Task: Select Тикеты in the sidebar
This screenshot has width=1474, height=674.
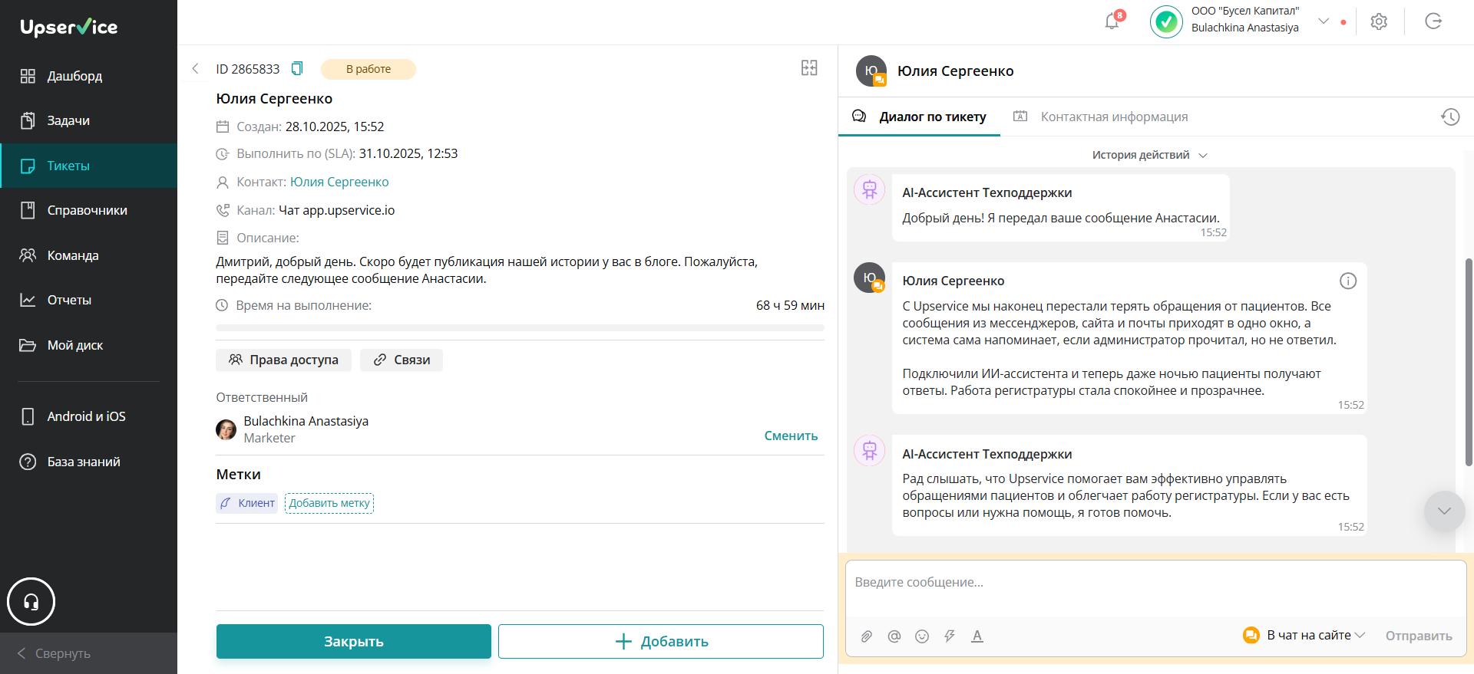Action: [x=89, y=166]
